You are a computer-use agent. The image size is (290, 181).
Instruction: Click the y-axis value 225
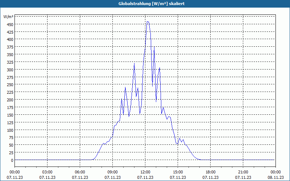[x=10, y=92]
